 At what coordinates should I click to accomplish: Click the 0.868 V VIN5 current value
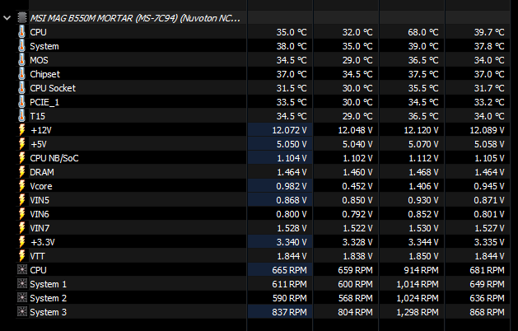[292, 200]
